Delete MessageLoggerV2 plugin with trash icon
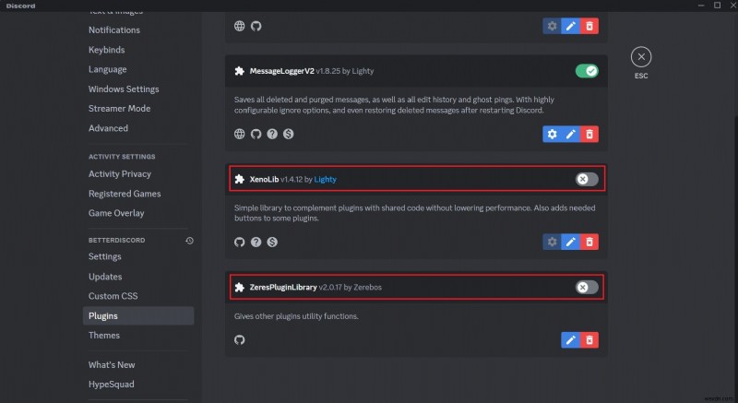 point(589,134)
